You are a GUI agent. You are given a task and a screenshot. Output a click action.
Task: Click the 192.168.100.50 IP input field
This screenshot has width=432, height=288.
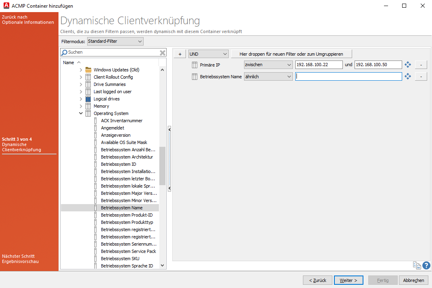tap(378, 65)
